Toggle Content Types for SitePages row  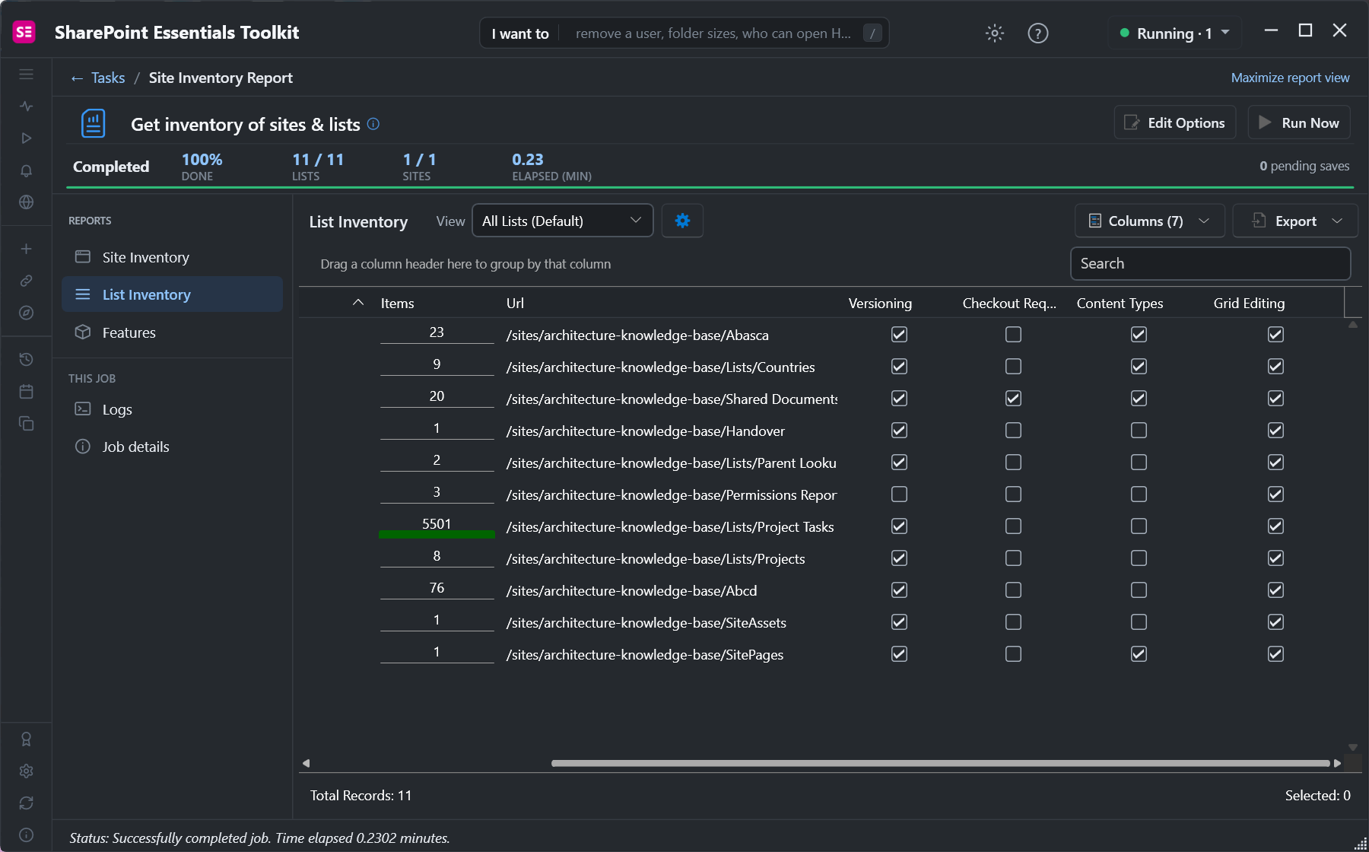click(1139, 654)
